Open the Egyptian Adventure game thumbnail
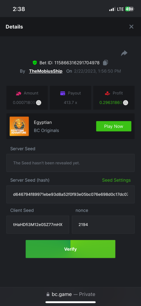The height and width of the screenshot is (306, 141). (x=19, y=126)
